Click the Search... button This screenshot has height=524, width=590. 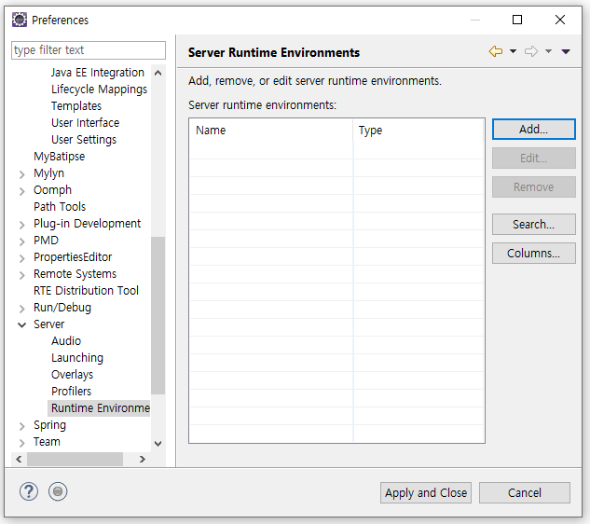(533, 225)
